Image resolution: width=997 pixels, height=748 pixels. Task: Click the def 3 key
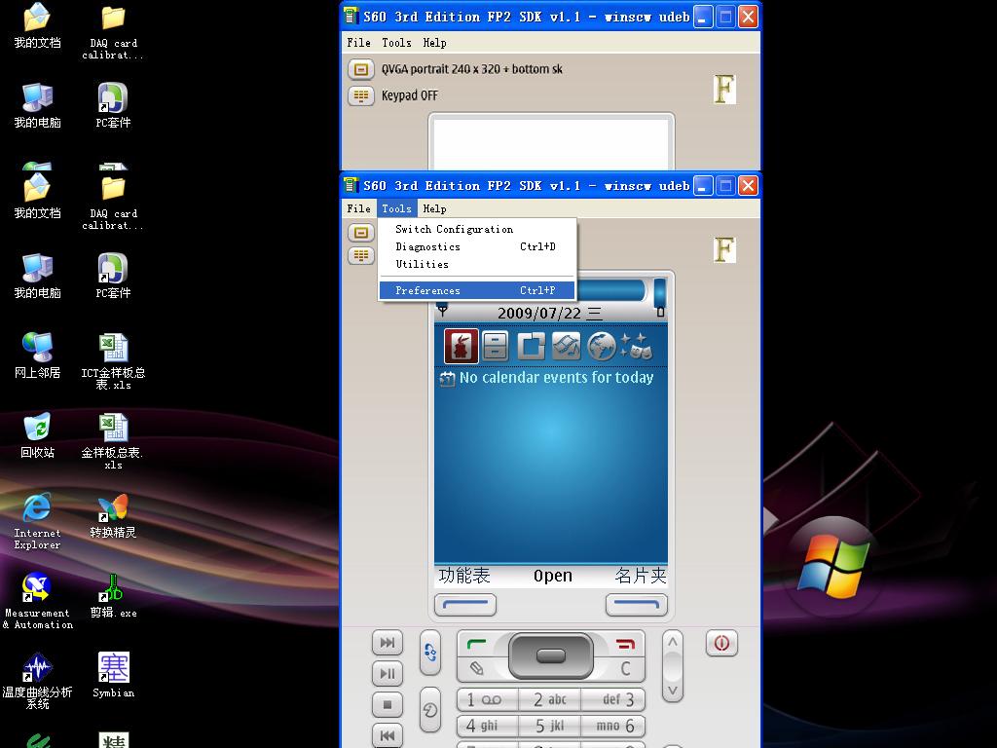point(613,699)
